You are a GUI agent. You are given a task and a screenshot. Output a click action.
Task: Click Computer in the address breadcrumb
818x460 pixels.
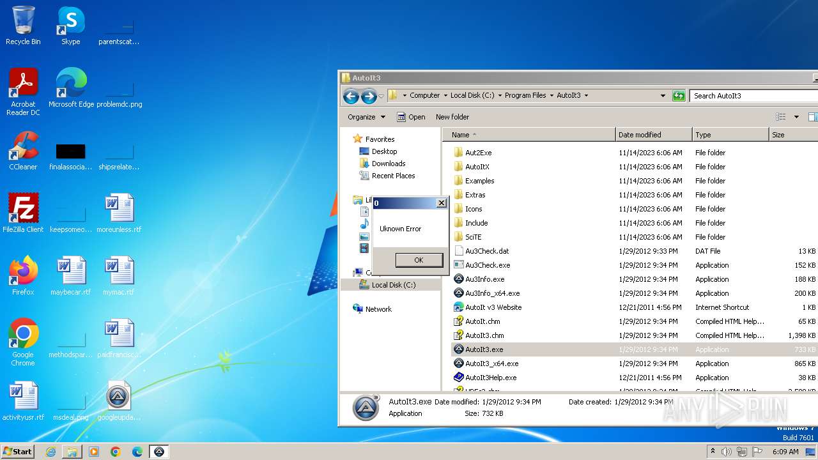click(424, 95)
